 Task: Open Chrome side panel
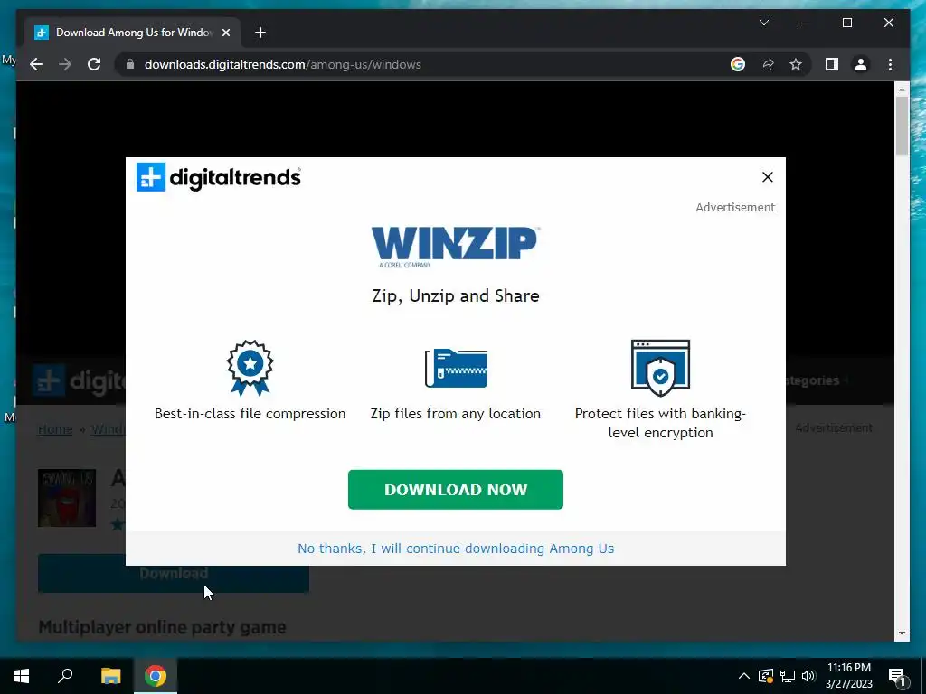pos(832,64)
